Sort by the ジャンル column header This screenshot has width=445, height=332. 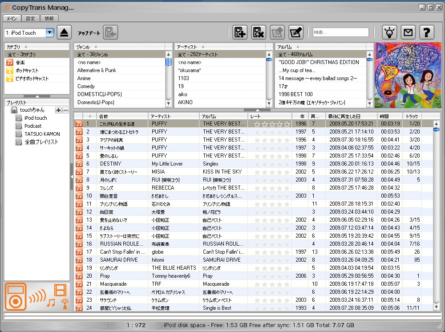pyautogui.click(x=119, y=47)
